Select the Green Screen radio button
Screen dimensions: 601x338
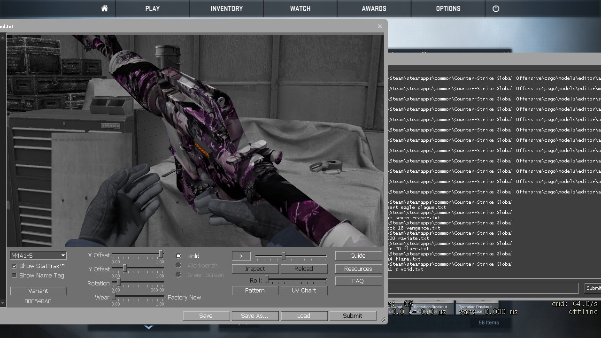(178, 275)
